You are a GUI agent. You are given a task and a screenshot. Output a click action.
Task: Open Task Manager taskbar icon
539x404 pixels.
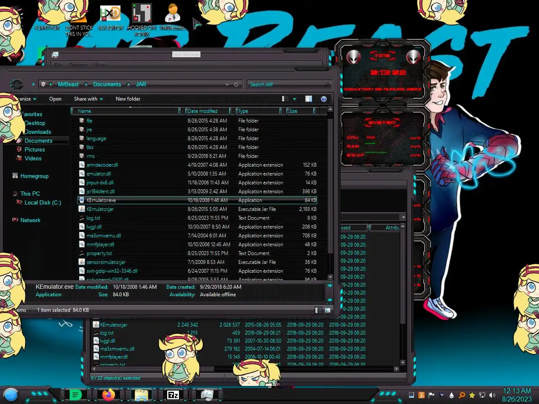pos(207,395)
